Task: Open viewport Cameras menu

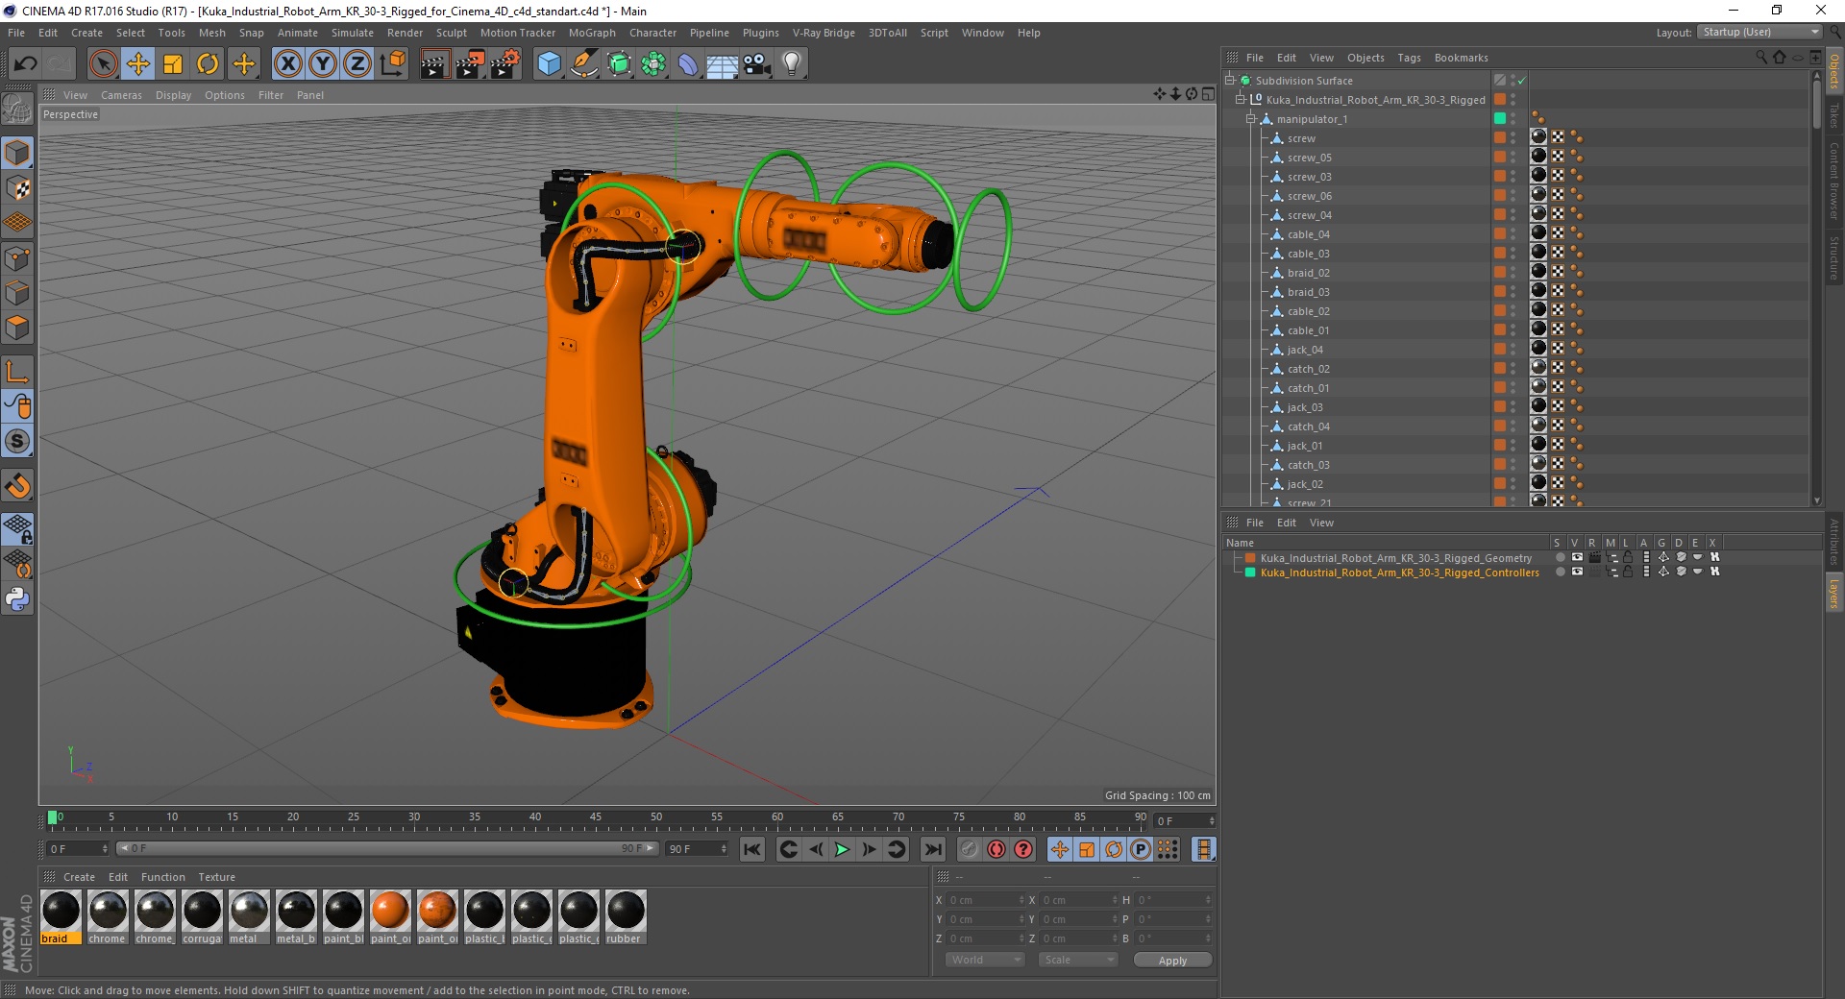Action: coord(121,95)
